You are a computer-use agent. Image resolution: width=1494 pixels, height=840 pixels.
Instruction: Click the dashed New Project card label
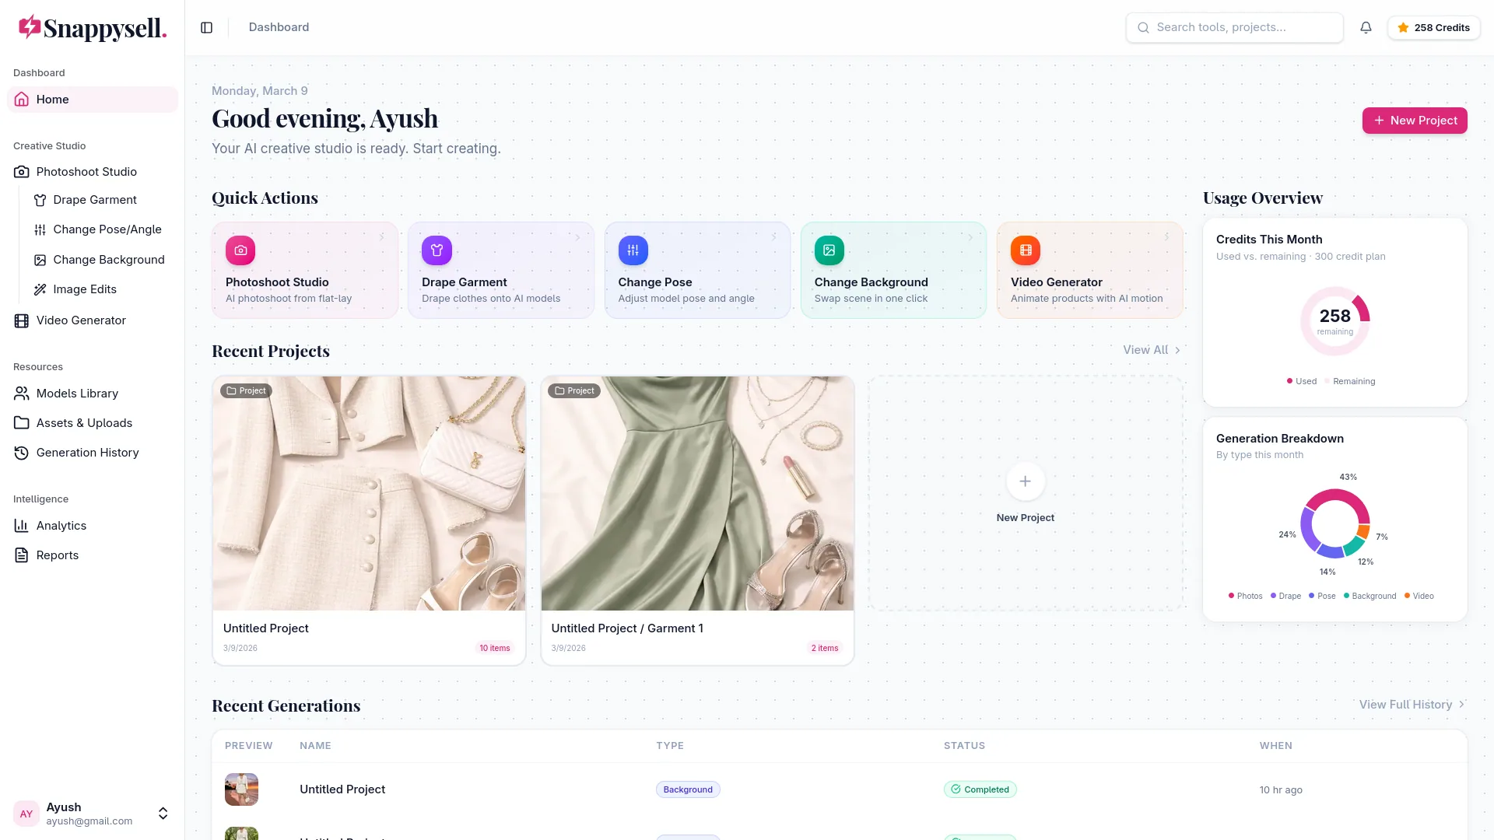click(x=1026, y=518)
